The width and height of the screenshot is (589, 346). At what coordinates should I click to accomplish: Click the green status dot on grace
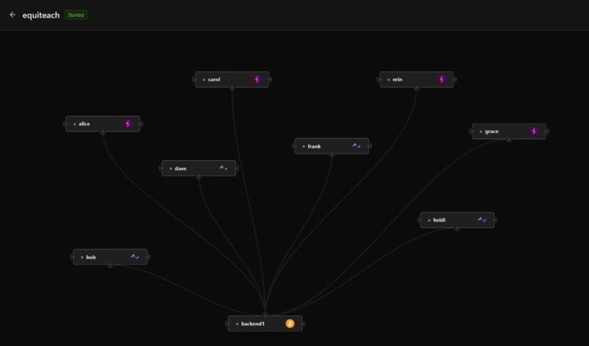(481, 132)
